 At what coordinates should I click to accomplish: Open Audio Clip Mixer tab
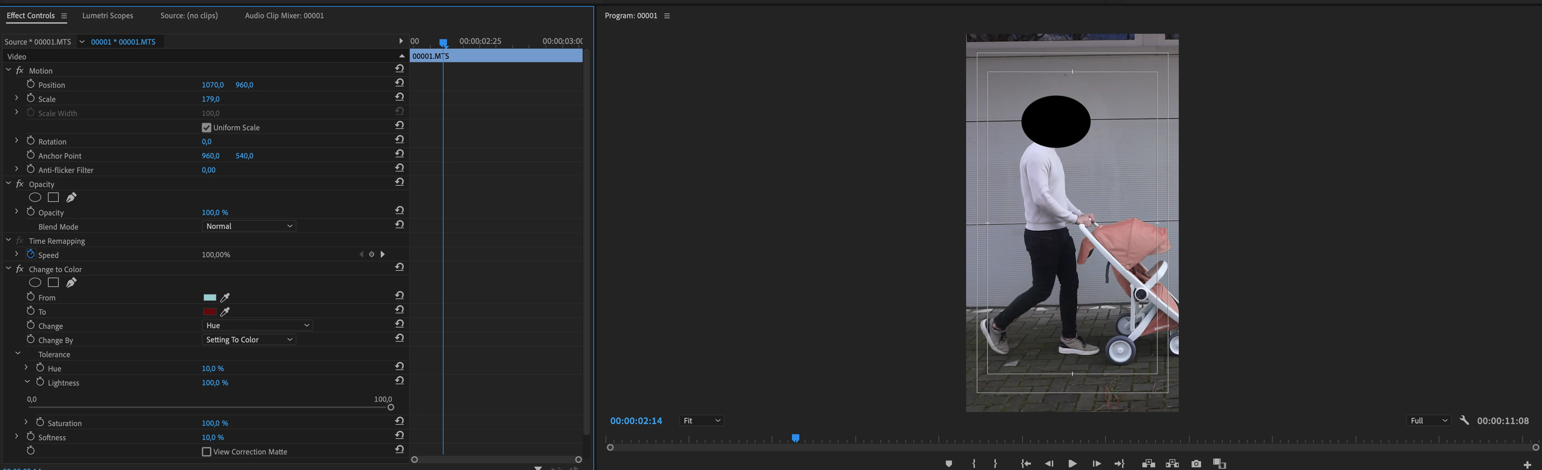284,16
